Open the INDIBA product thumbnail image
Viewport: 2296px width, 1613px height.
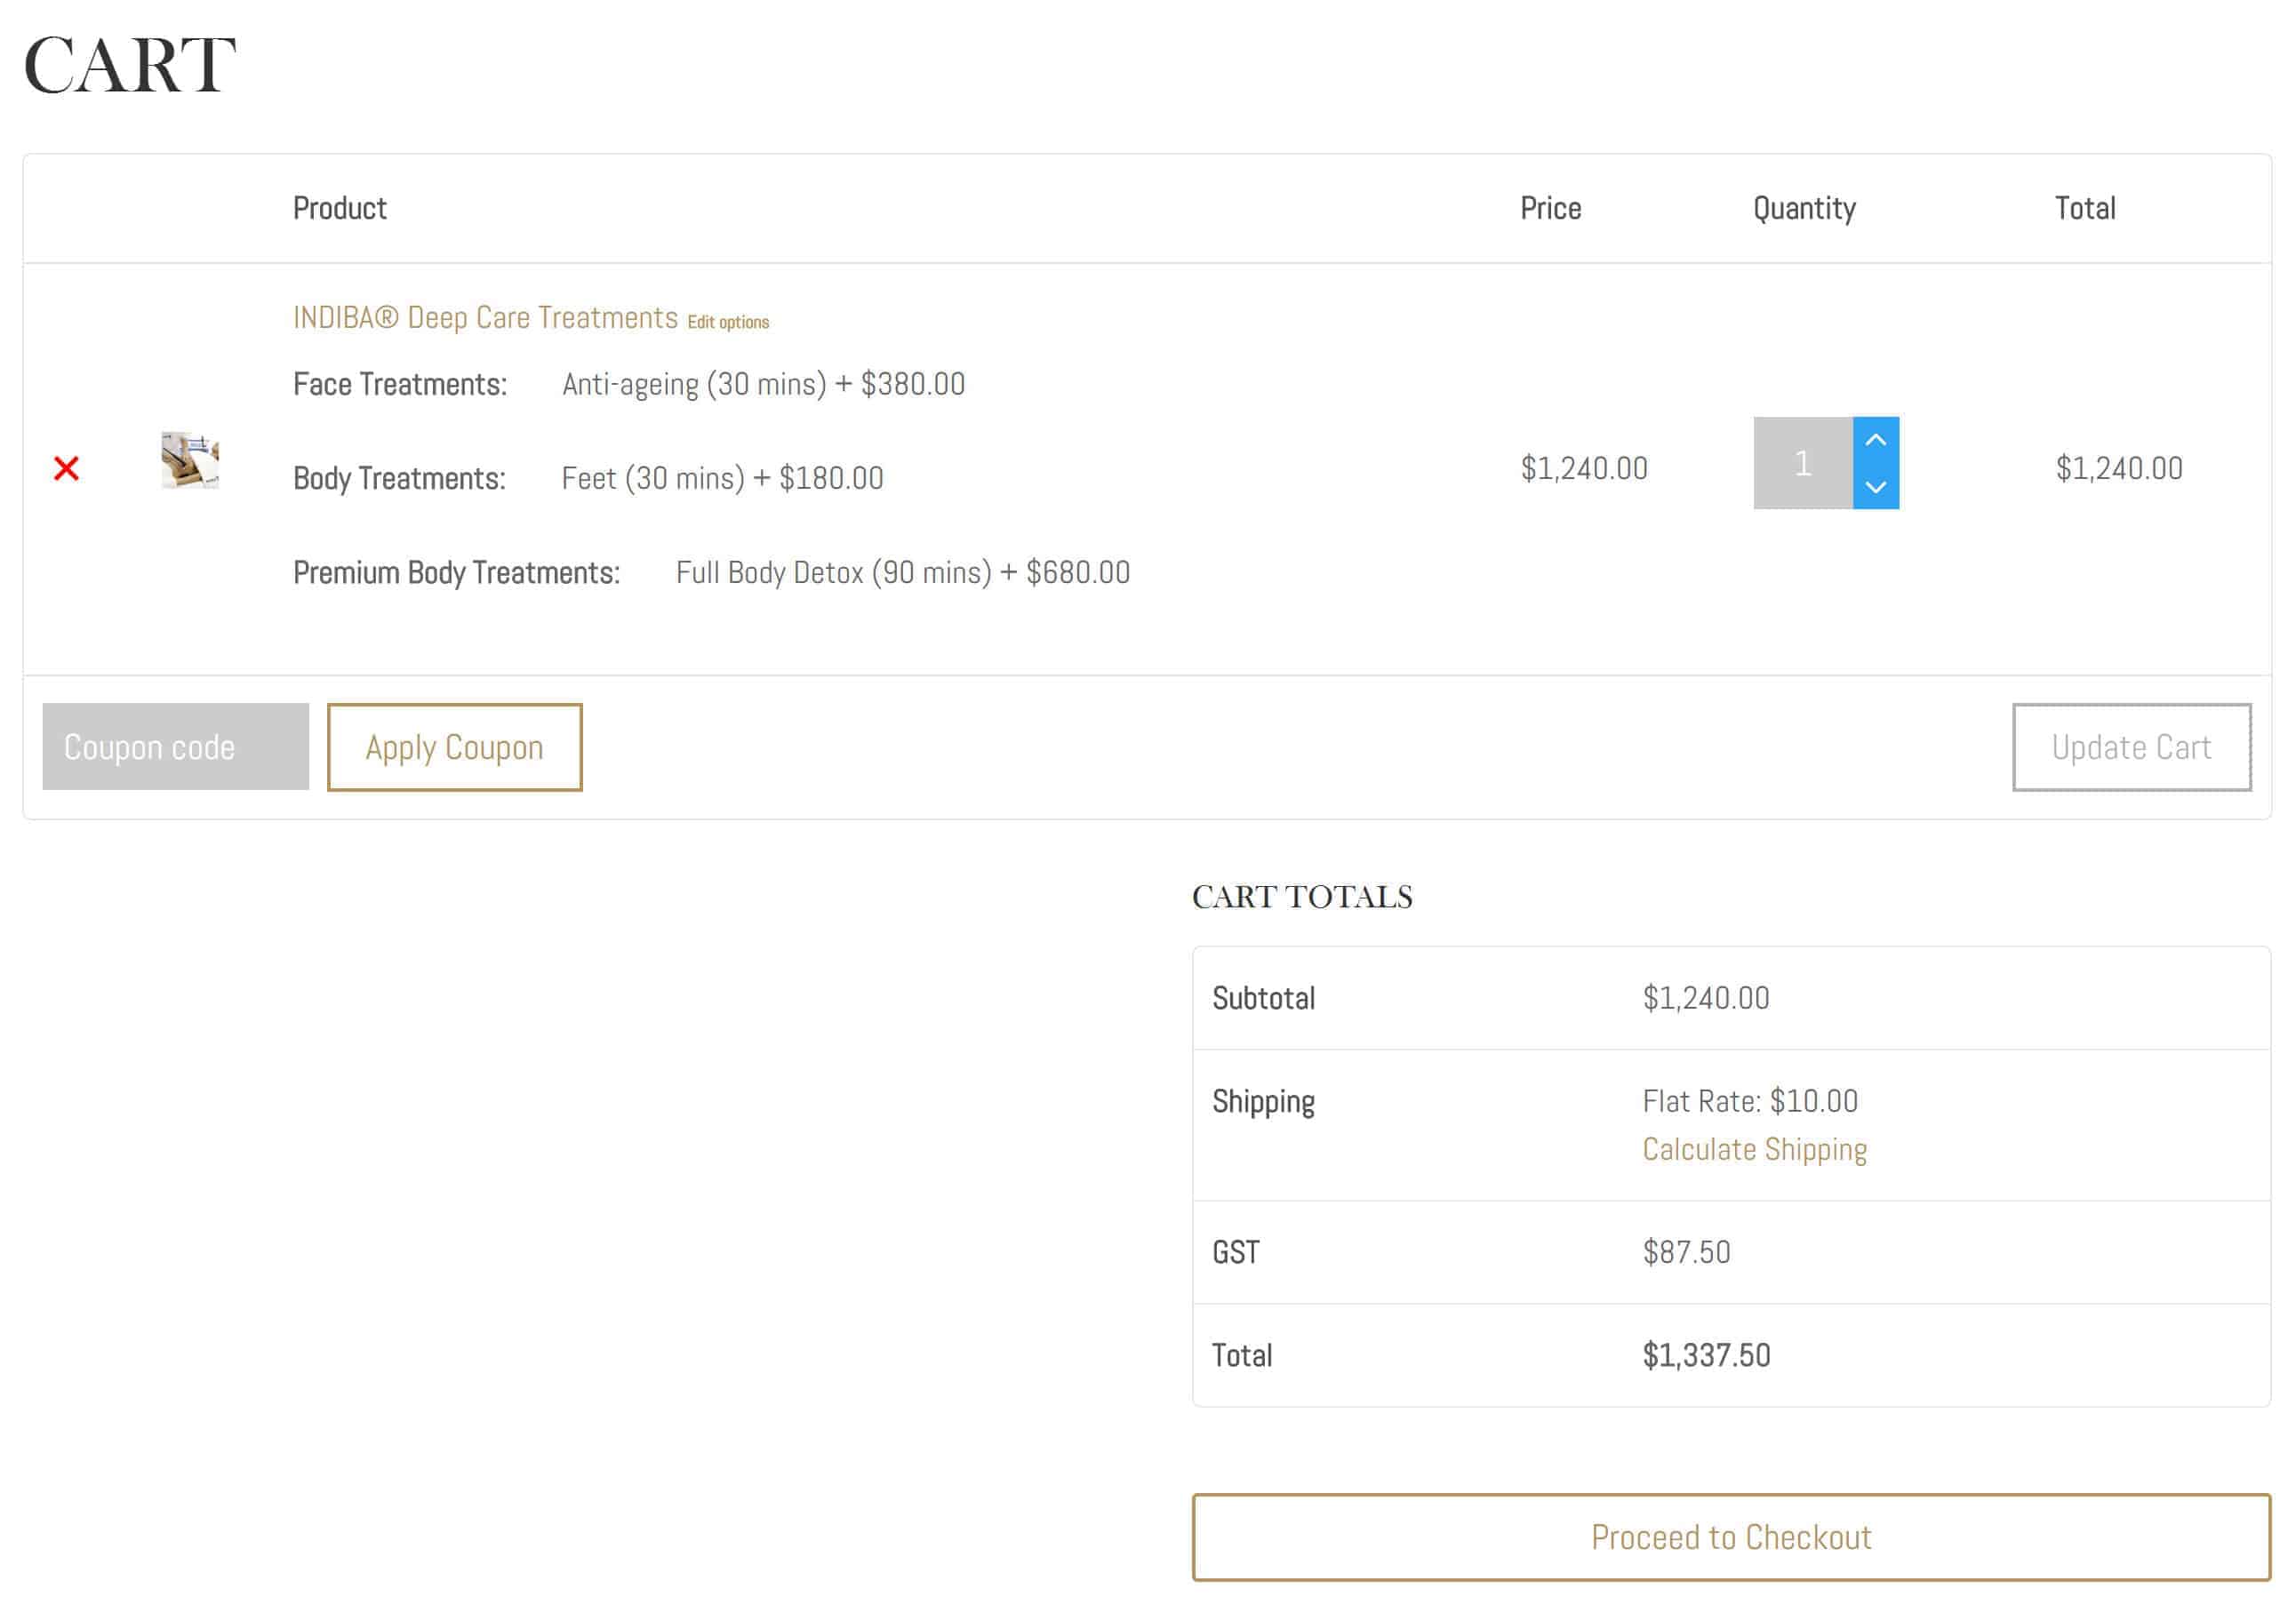190,460
